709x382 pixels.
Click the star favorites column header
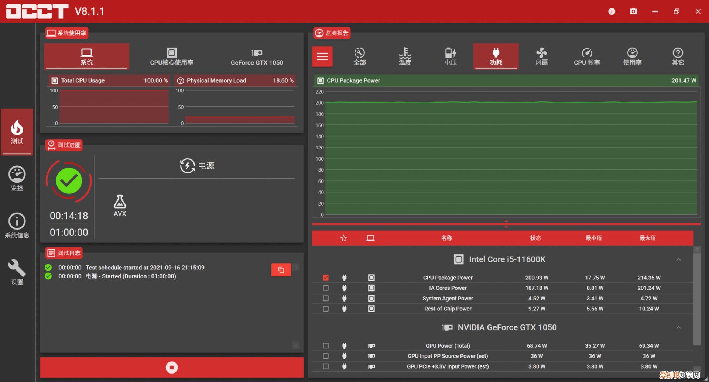(x=343, y=238)
